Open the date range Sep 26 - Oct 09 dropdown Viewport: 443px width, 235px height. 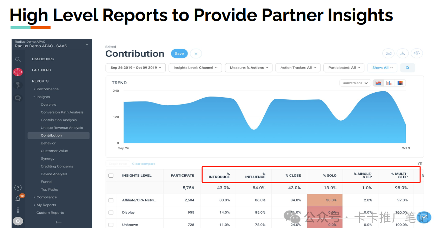(x=135, y=68)
